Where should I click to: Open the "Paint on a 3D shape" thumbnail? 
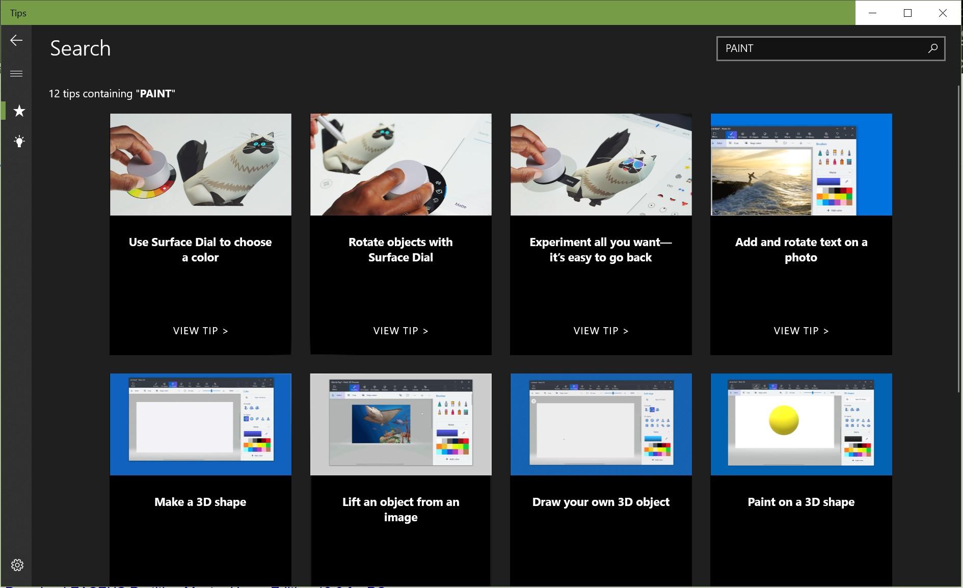(x=801, y=424)
